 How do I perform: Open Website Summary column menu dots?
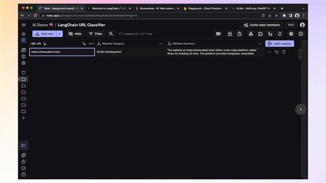tap(260, 44)
